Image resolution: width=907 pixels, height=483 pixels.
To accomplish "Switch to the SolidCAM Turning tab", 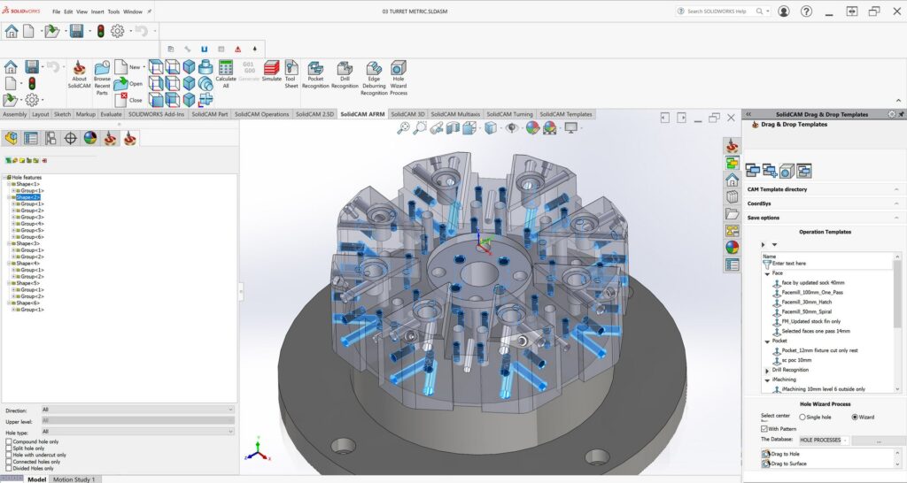I will [x=510, y=114].
